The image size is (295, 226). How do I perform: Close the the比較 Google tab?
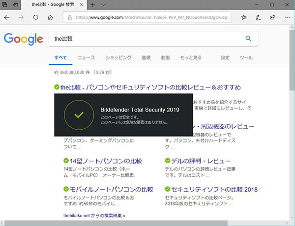point(82,5)
